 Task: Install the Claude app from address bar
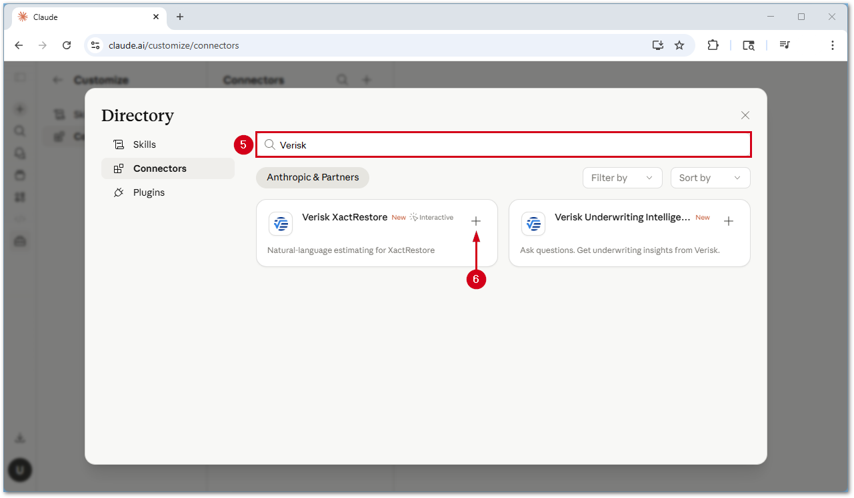pos(658,45)
